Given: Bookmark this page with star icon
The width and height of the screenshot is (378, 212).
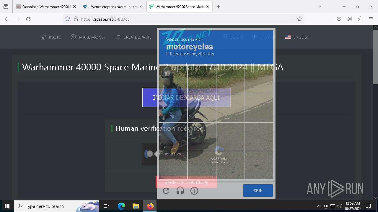Looking at the screenshot, I should (x=300, y=19).
